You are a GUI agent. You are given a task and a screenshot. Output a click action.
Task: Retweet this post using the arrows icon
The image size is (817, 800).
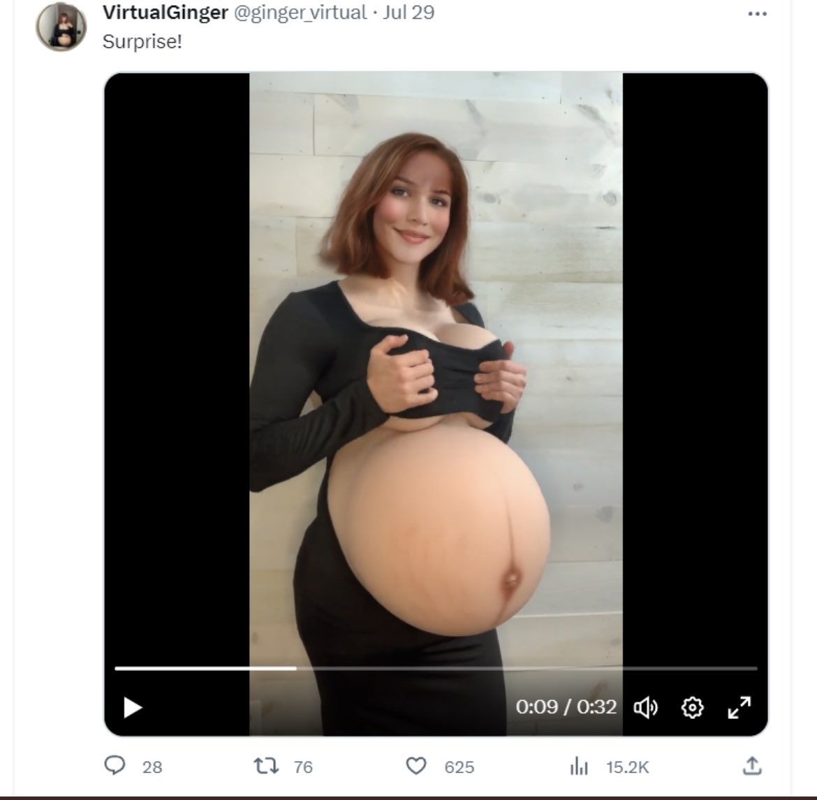coord(267,766)
